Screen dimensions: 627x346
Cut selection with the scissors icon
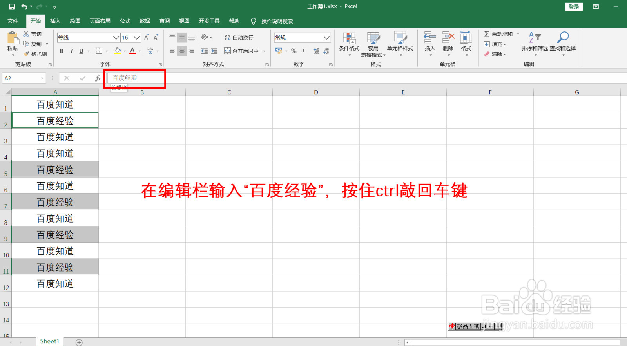click(x=26, y=34)
